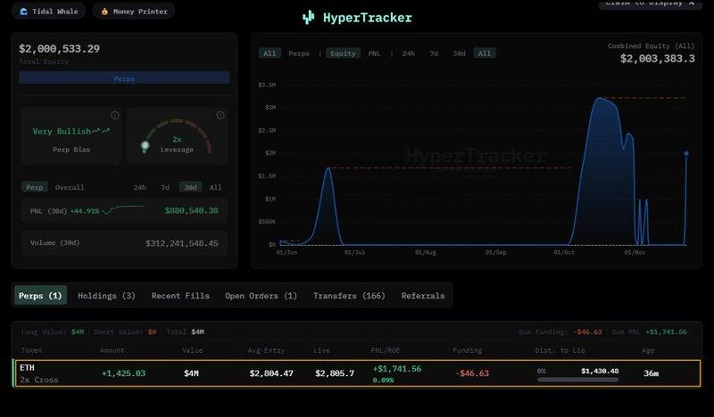Open the Holdings (3) tab
The image size is (714, 417).
pos(106,295)
